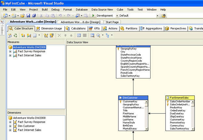
Task: Switch to the Dimension Usage tab
Action: (x=49, y=29)
